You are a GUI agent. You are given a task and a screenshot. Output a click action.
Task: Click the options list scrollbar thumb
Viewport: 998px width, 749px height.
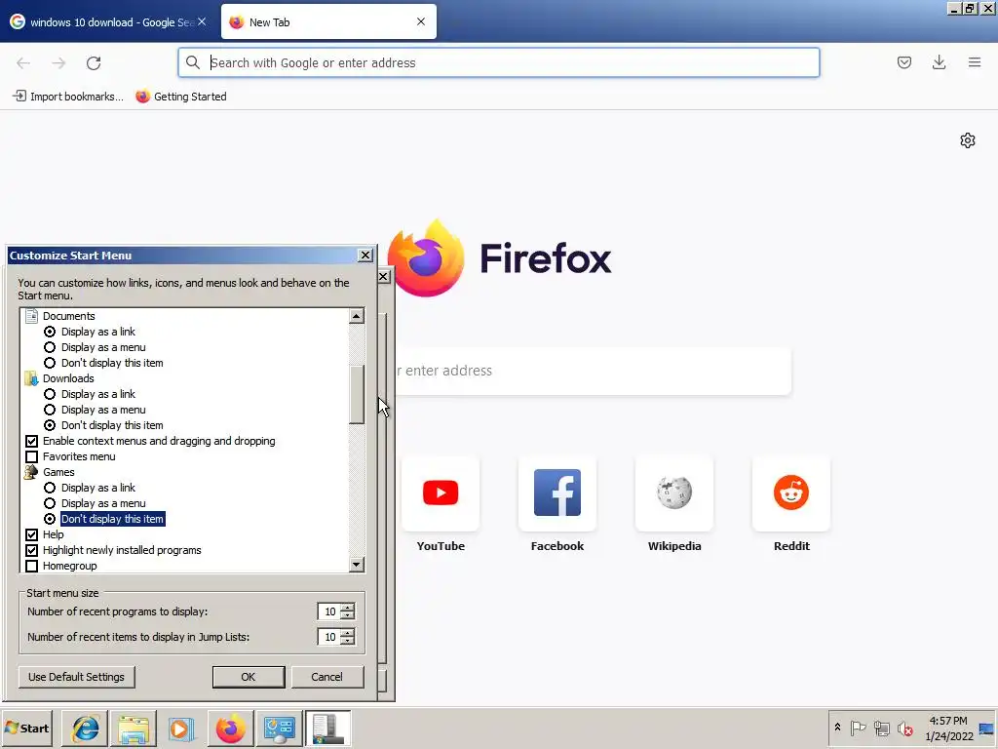click(357, 394)
